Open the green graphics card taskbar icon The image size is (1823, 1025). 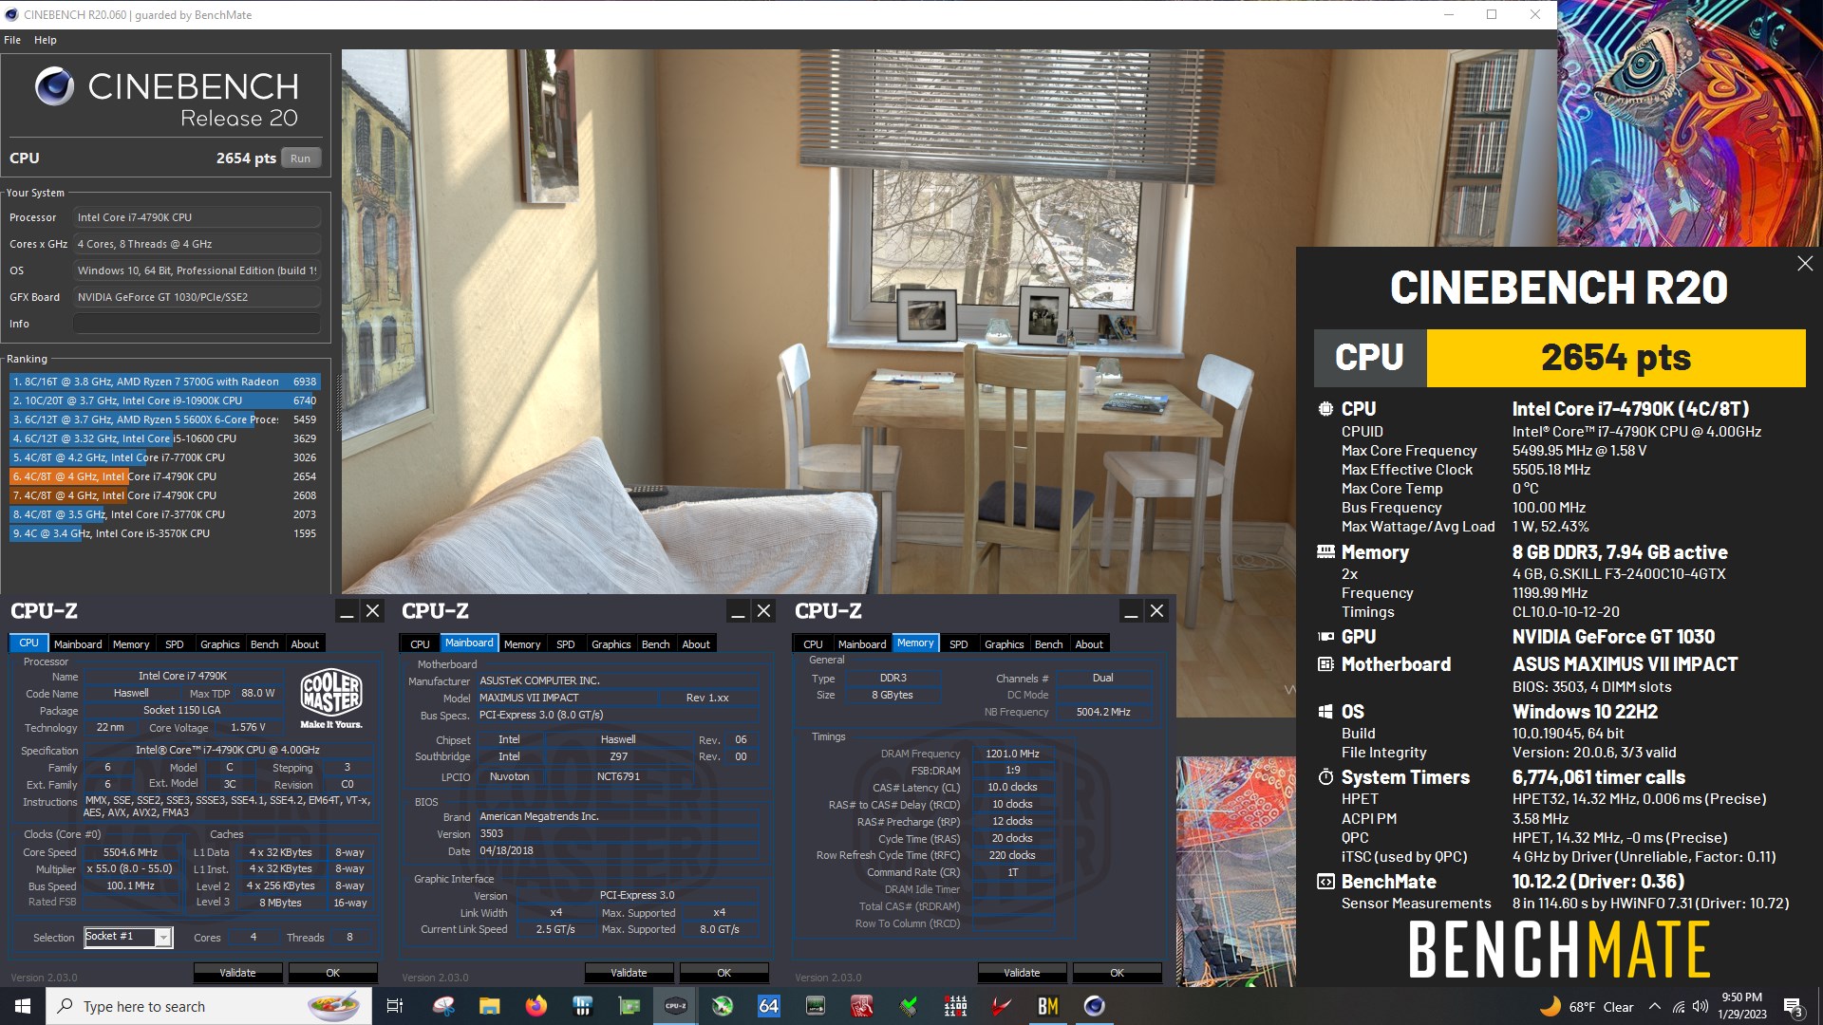(630, 1006)
